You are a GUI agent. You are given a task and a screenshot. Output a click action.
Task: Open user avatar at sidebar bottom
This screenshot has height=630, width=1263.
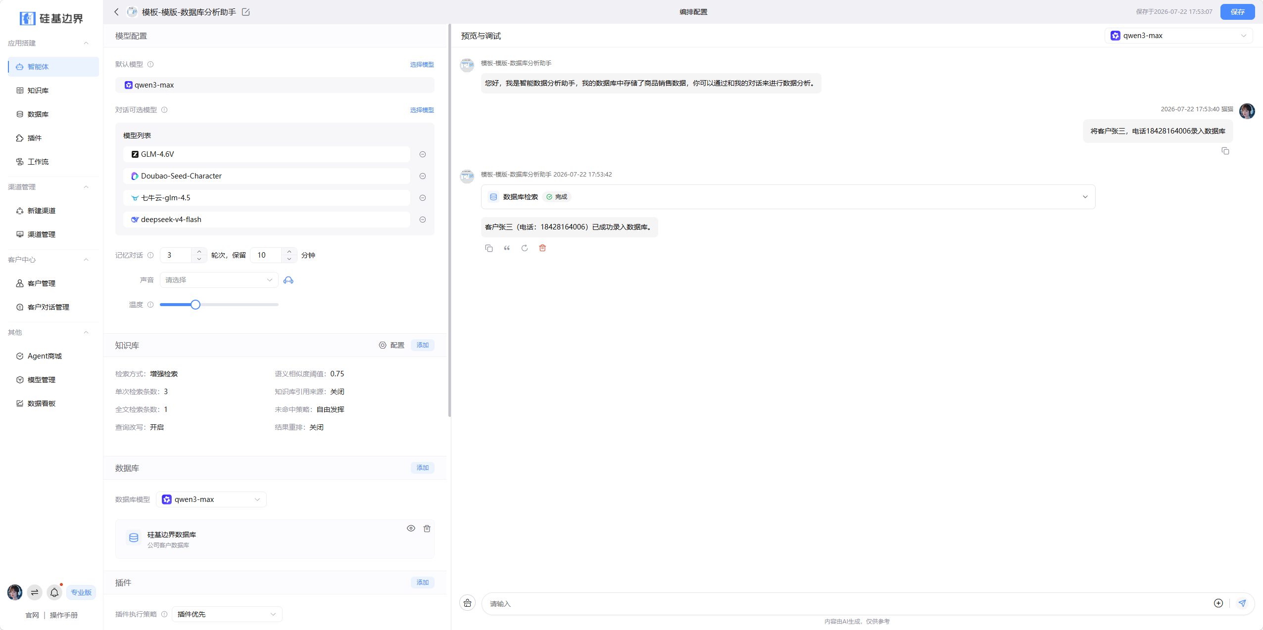coord(15,592)
